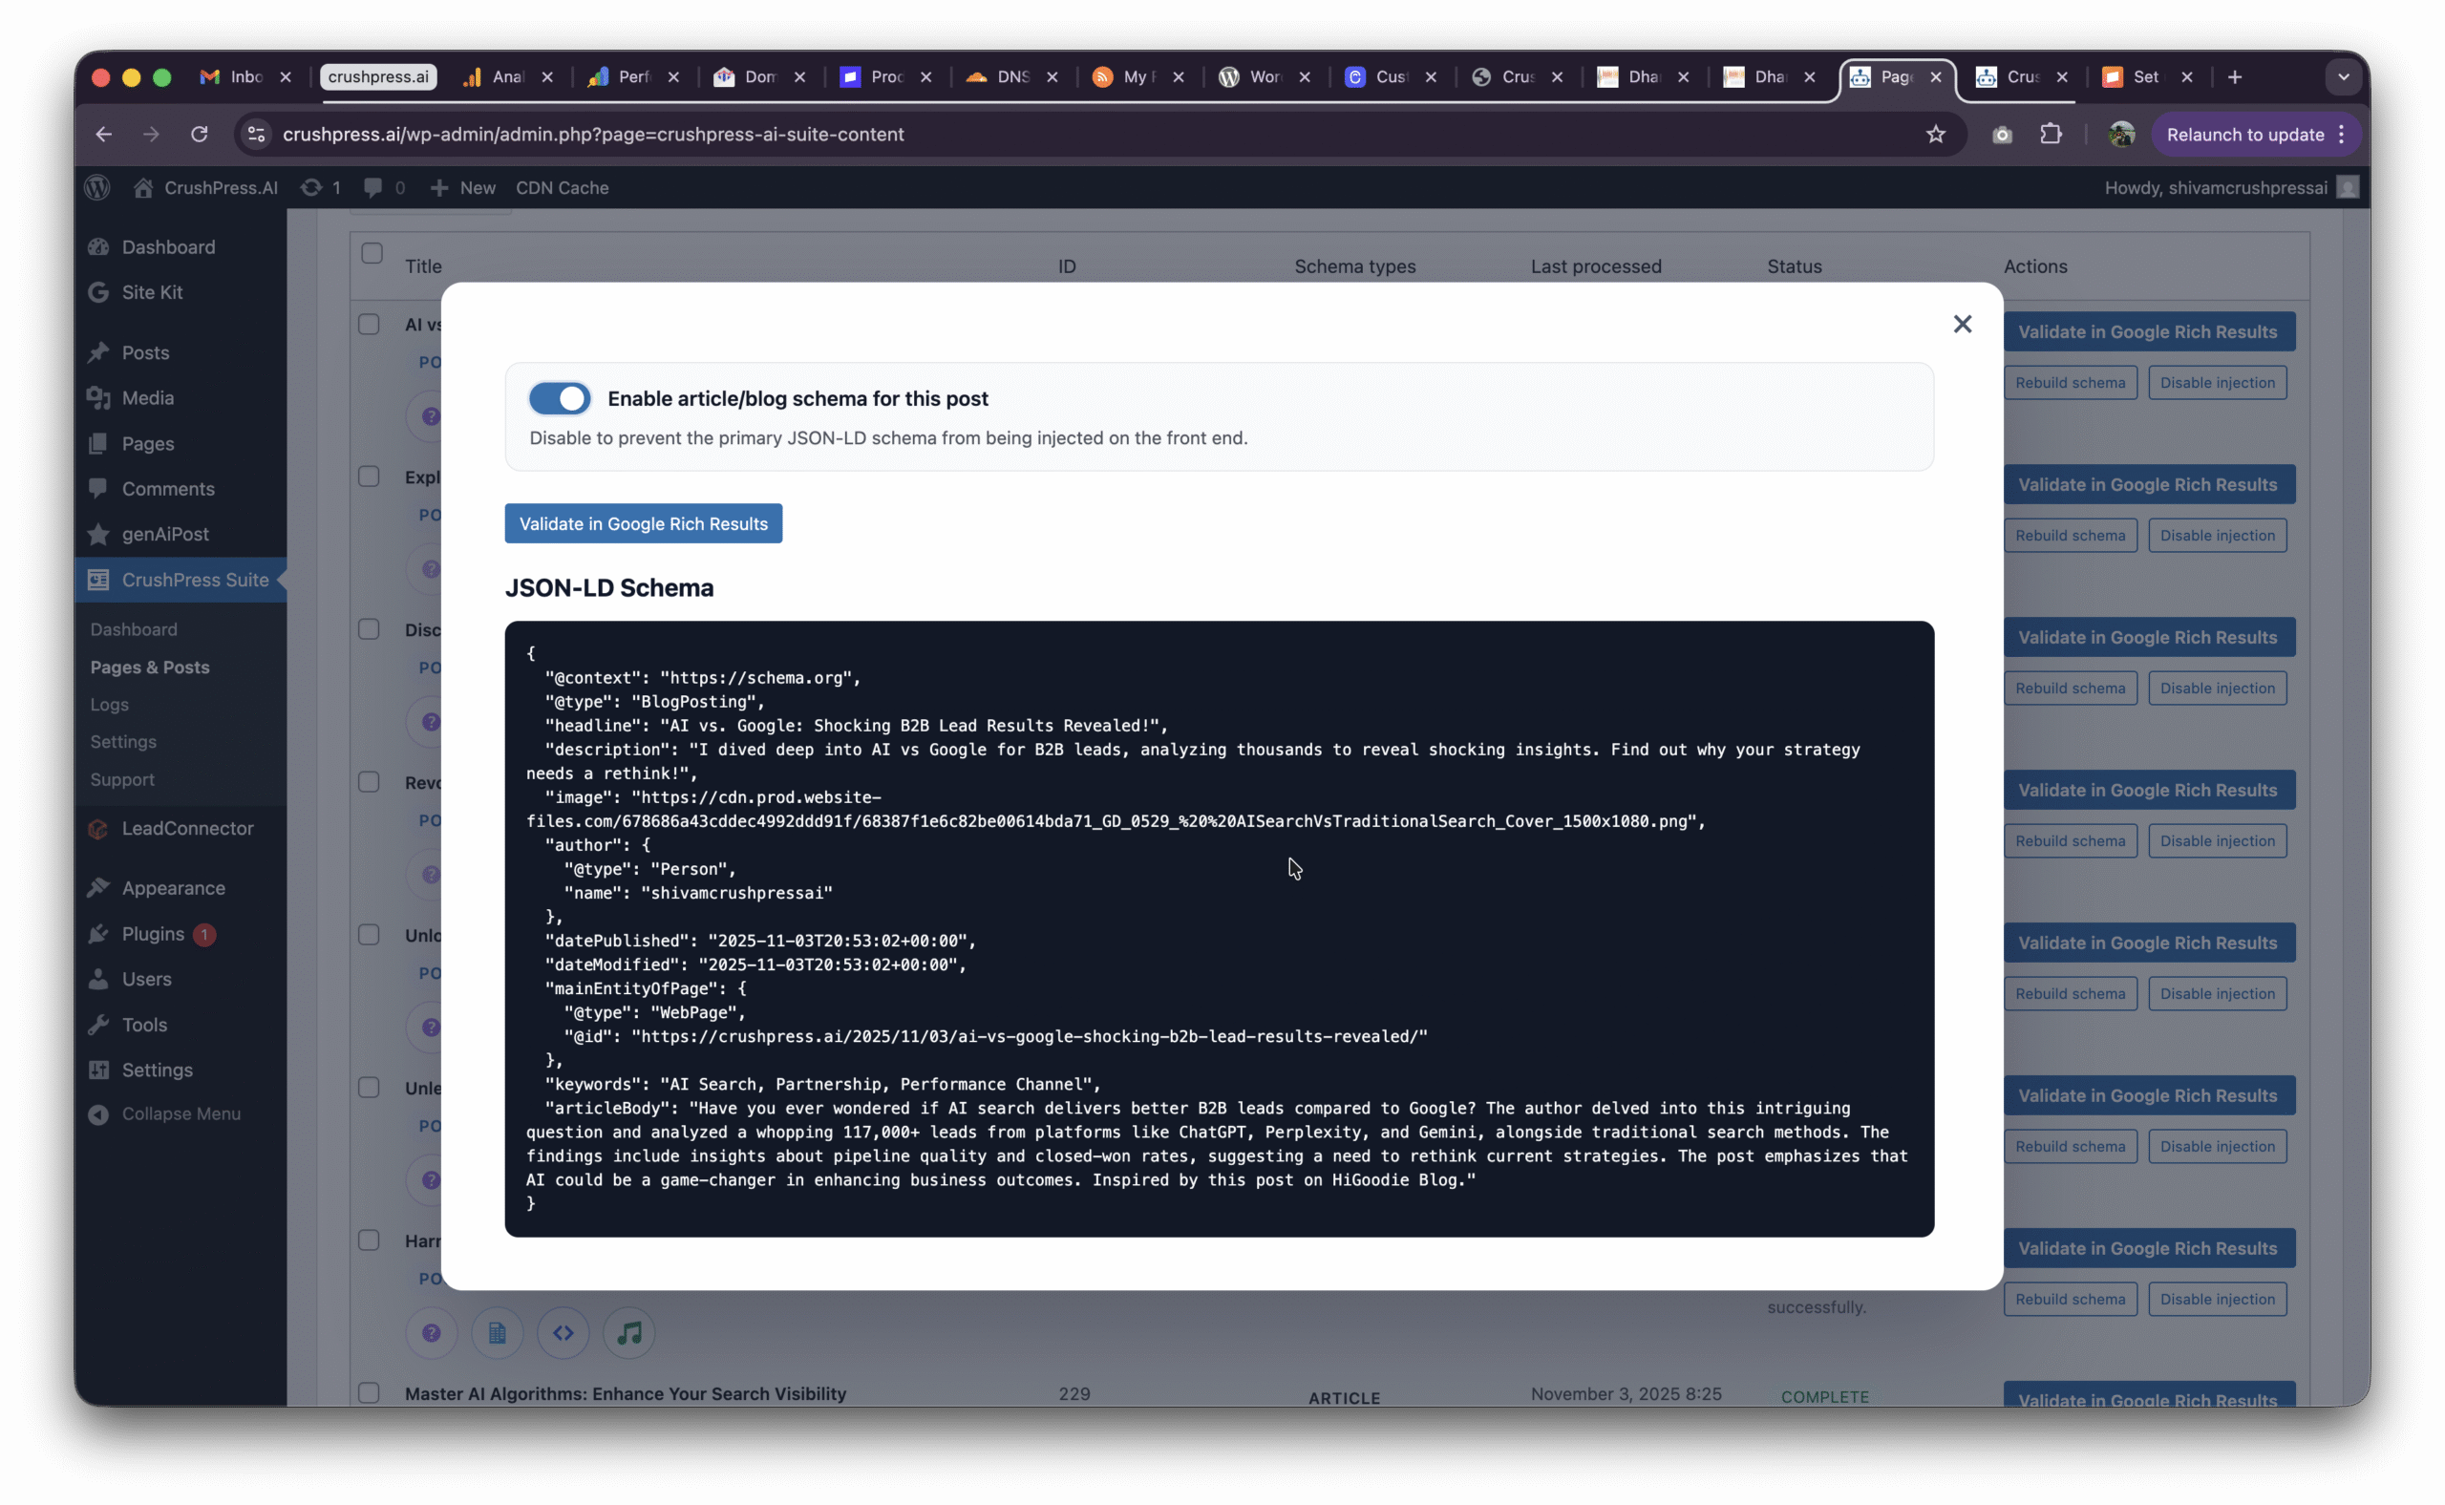Open Howdy shivamcrushpressai account menu

(x=2230, y=187)
